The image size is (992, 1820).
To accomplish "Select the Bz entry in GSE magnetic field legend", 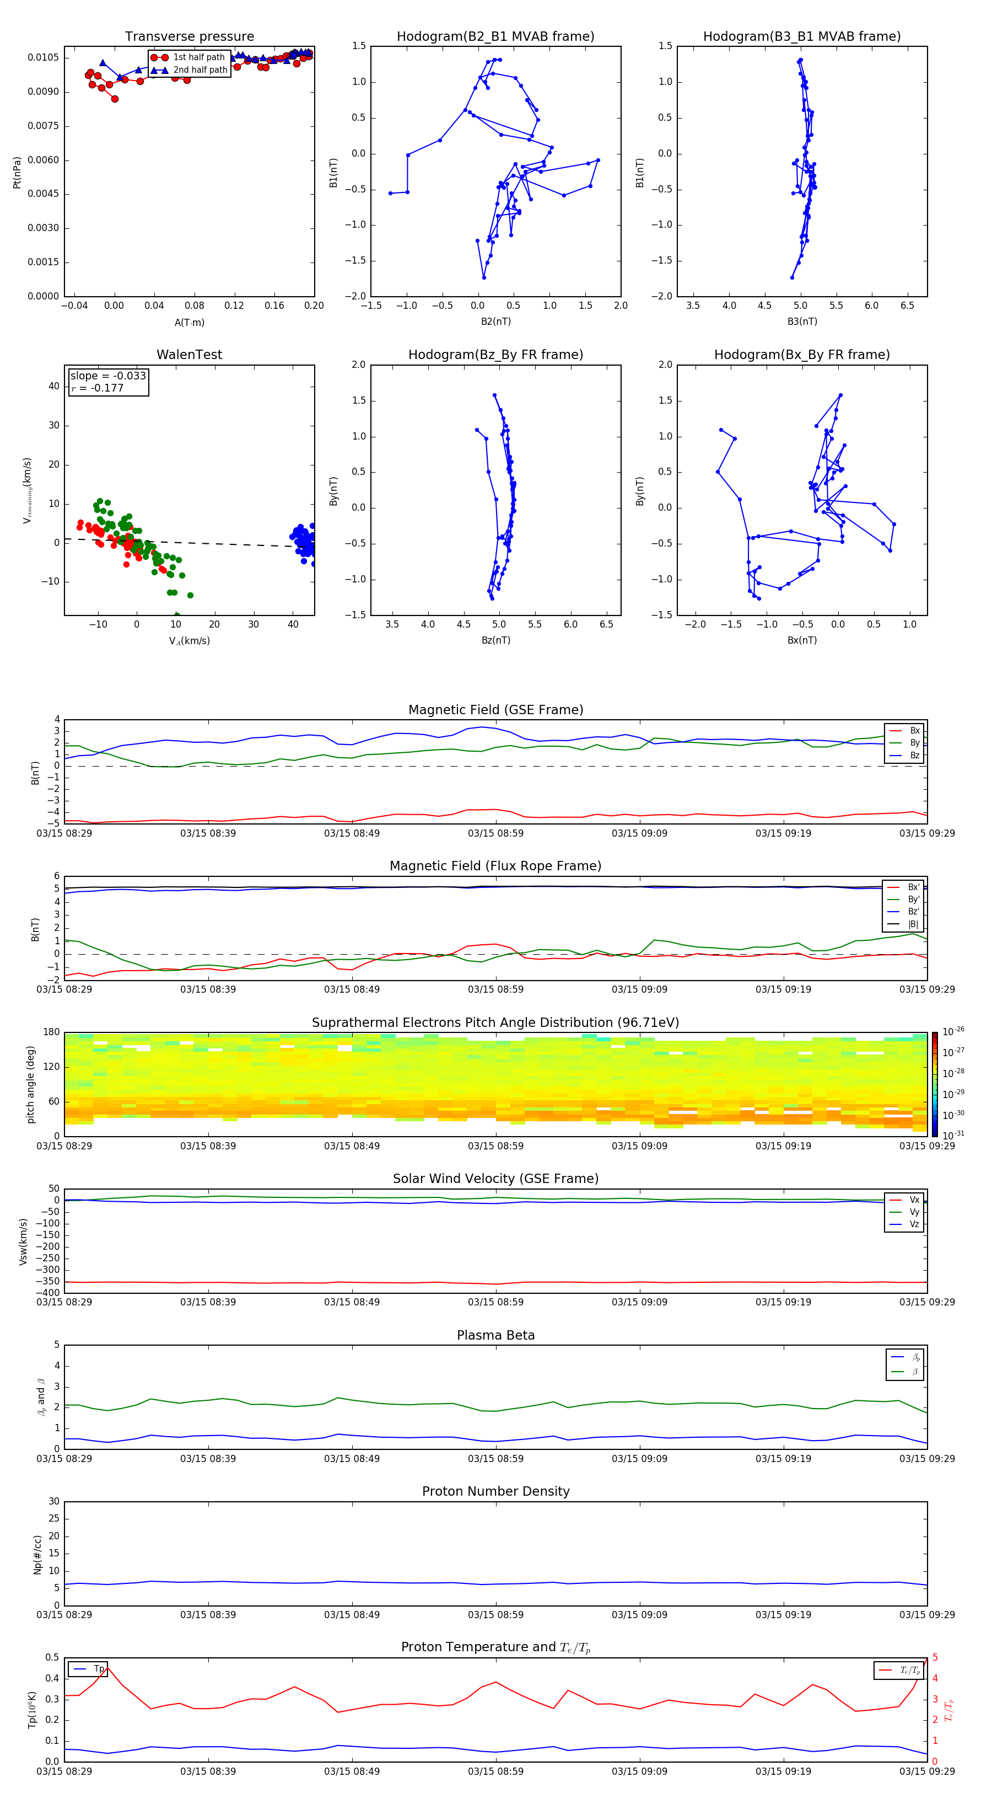I will tap(904, 756).
